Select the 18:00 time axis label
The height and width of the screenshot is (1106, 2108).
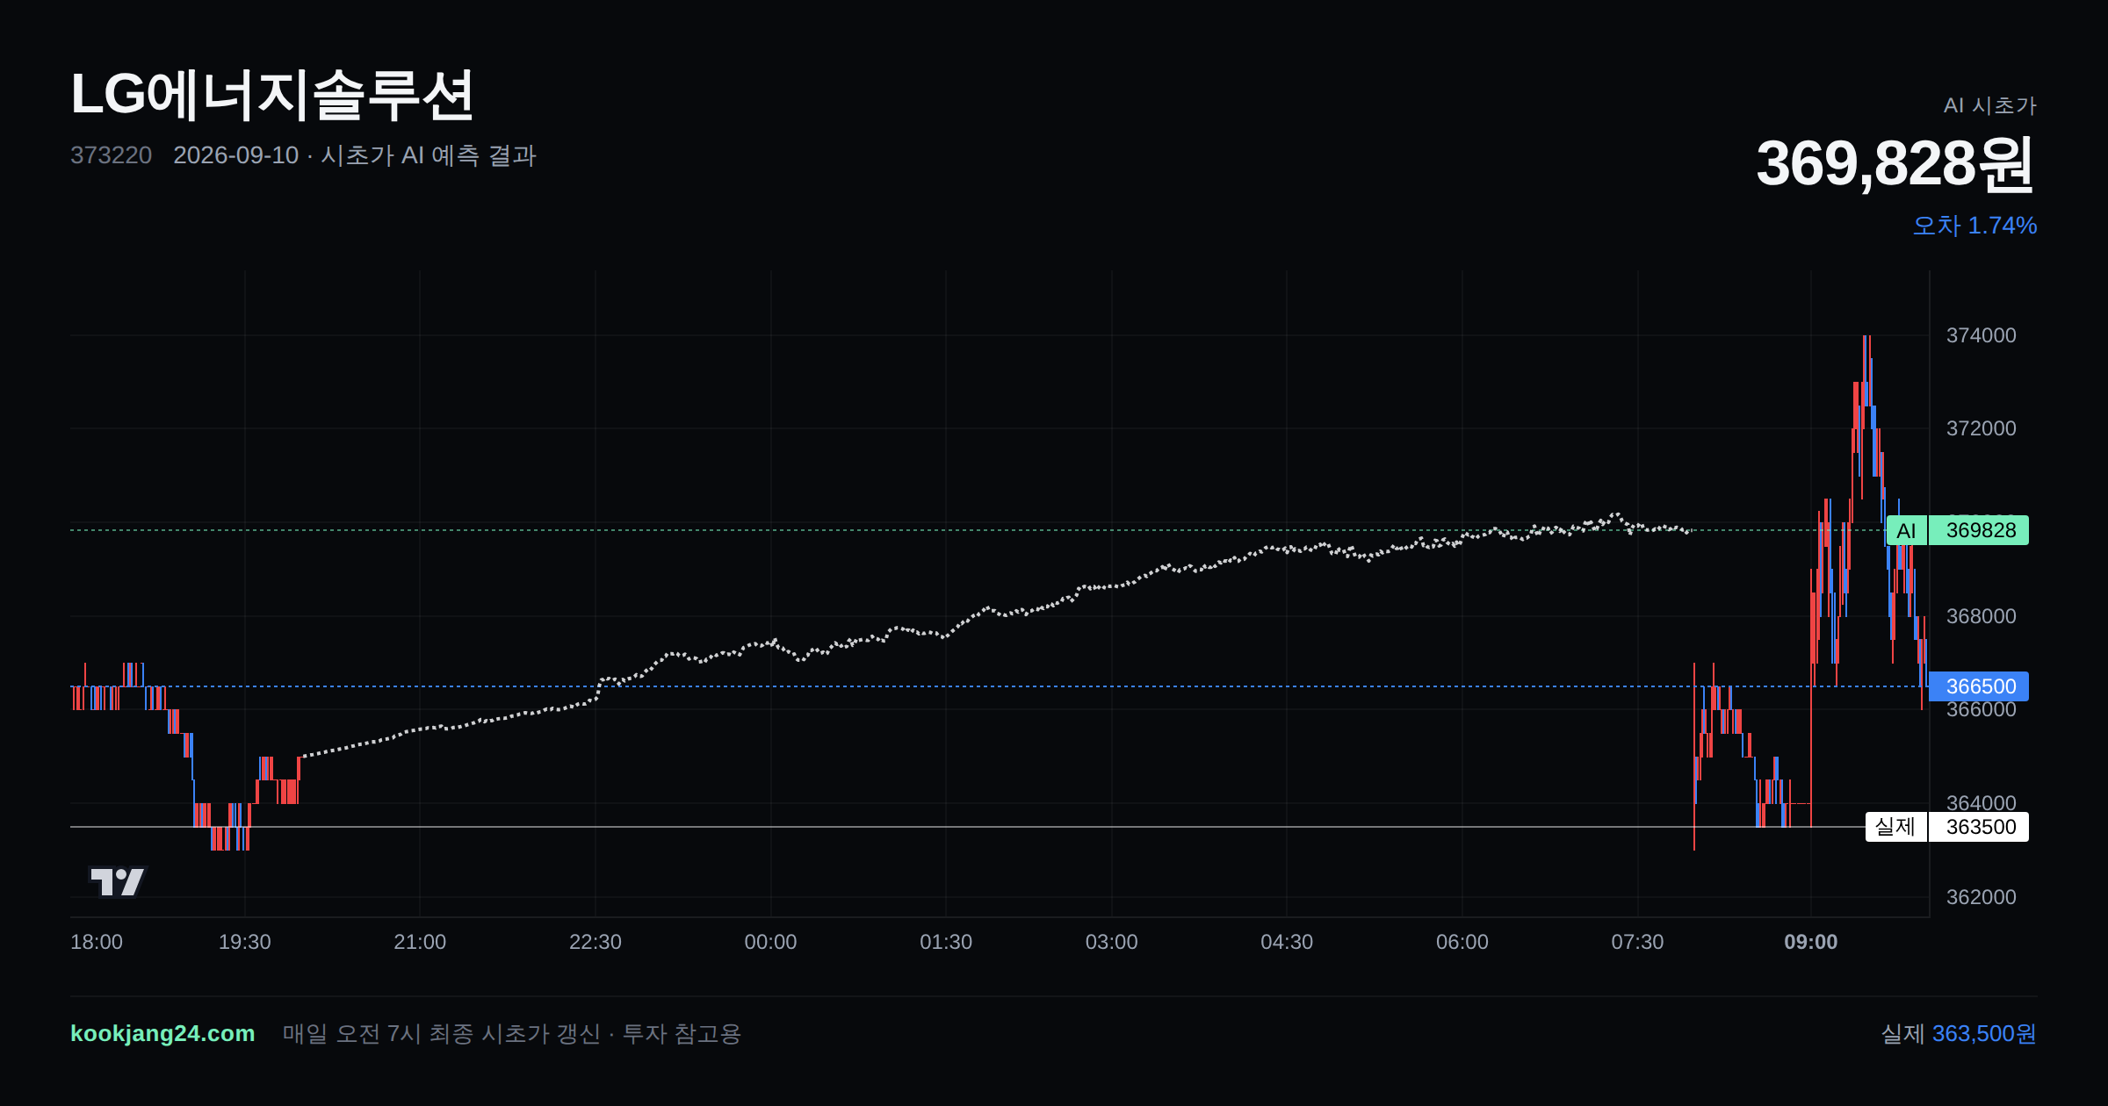pos(97,942)
